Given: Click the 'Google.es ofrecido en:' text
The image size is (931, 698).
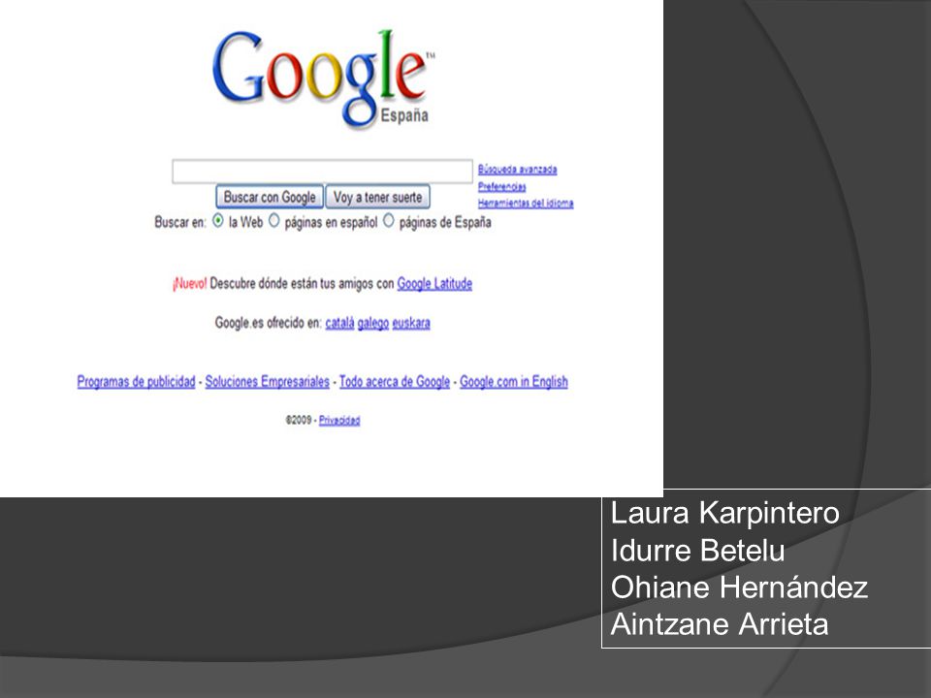Looking at the screenshot, I should click(268, 323).
